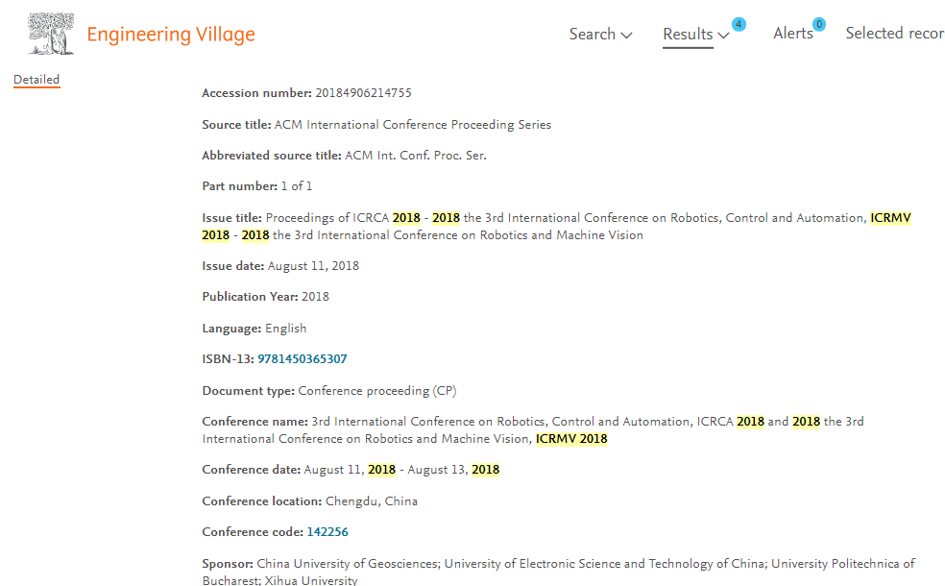Image resolution: width=945 pixels, height=586 pixels.
Task: Click the Results count badge showing 4
Action: click(x=739, y=24)
